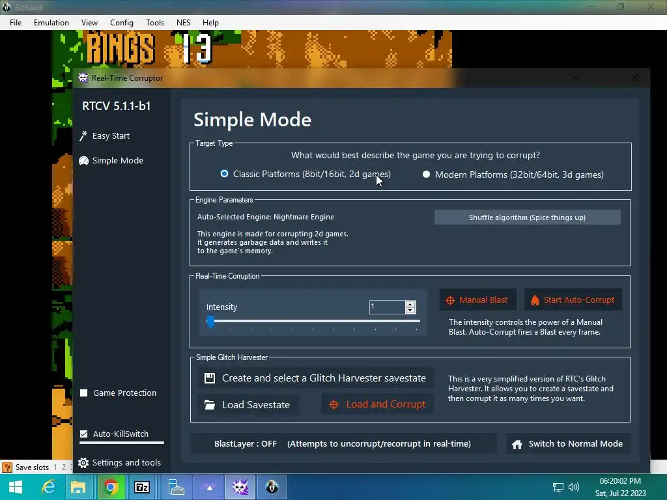This screenshot has height=500, width=667.
Task: Click Start Auto-Corrupt button
Action: click(573, 300)
